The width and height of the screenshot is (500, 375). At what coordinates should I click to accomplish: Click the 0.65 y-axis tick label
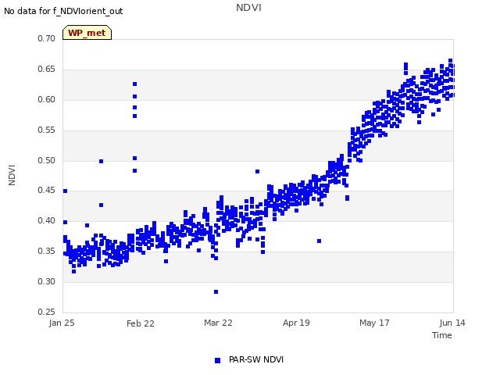click(x=47, y=70)
